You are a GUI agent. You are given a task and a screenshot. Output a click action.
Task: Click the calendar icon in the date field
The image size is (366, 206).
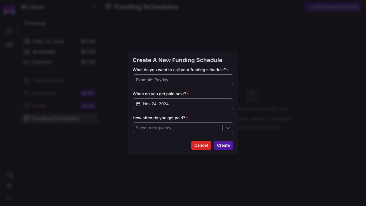138,104
